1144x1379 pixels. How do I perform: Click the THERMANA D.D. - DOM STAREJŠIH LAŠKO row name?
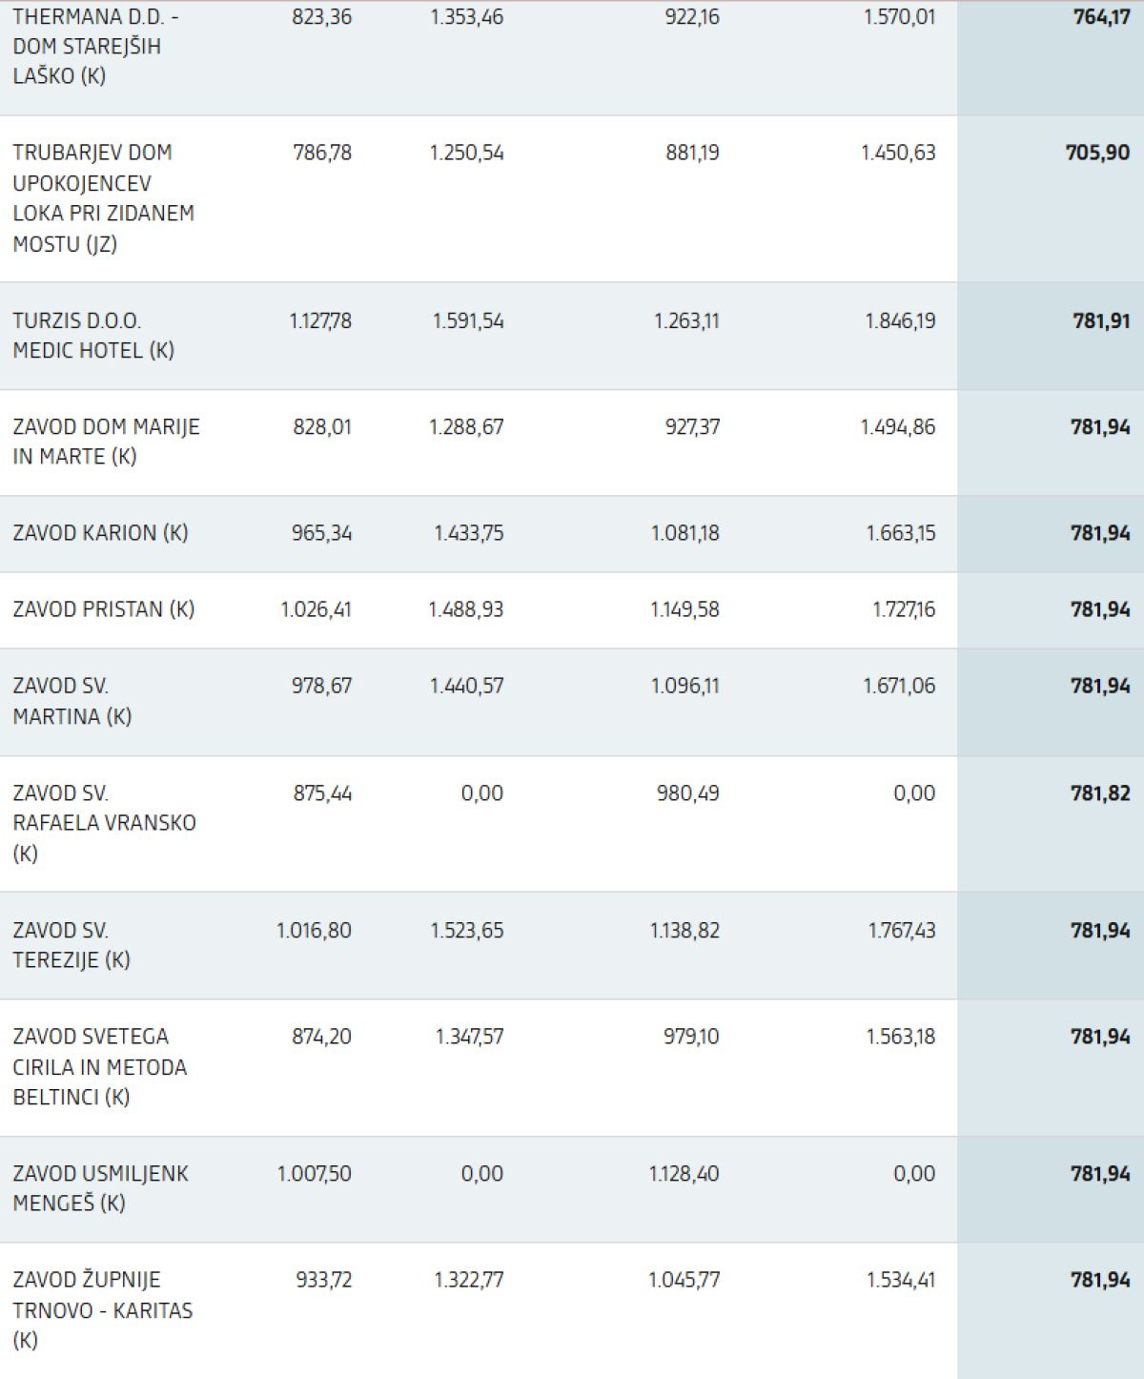[95, 46]
